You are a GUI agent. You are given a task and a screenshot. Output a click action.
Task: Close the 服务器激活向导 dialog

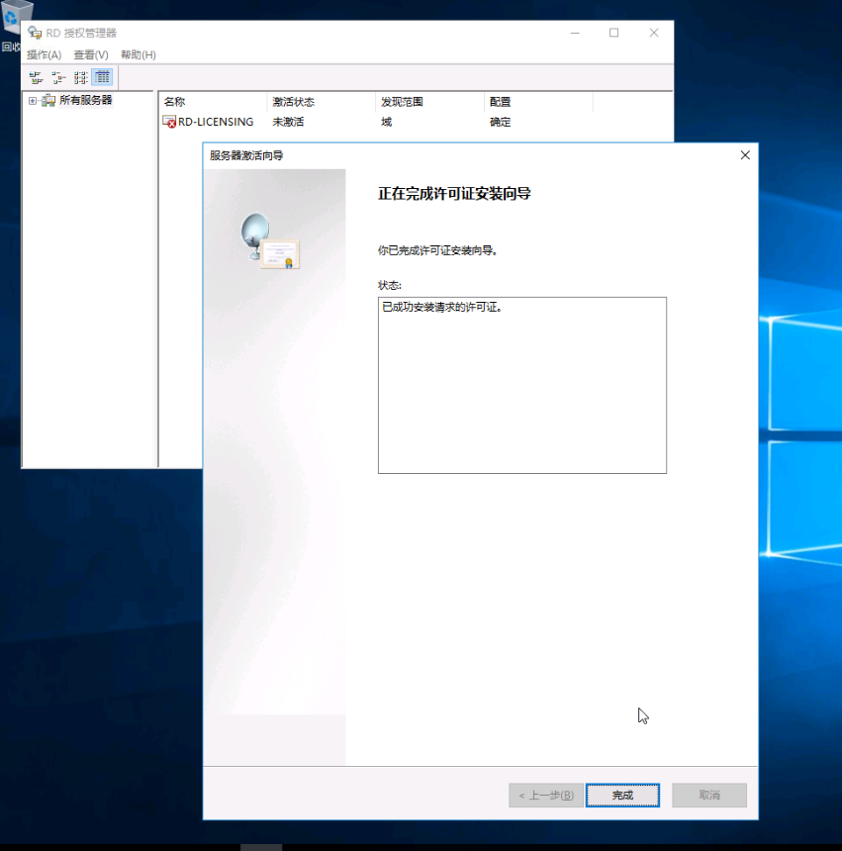pos(745,155)
